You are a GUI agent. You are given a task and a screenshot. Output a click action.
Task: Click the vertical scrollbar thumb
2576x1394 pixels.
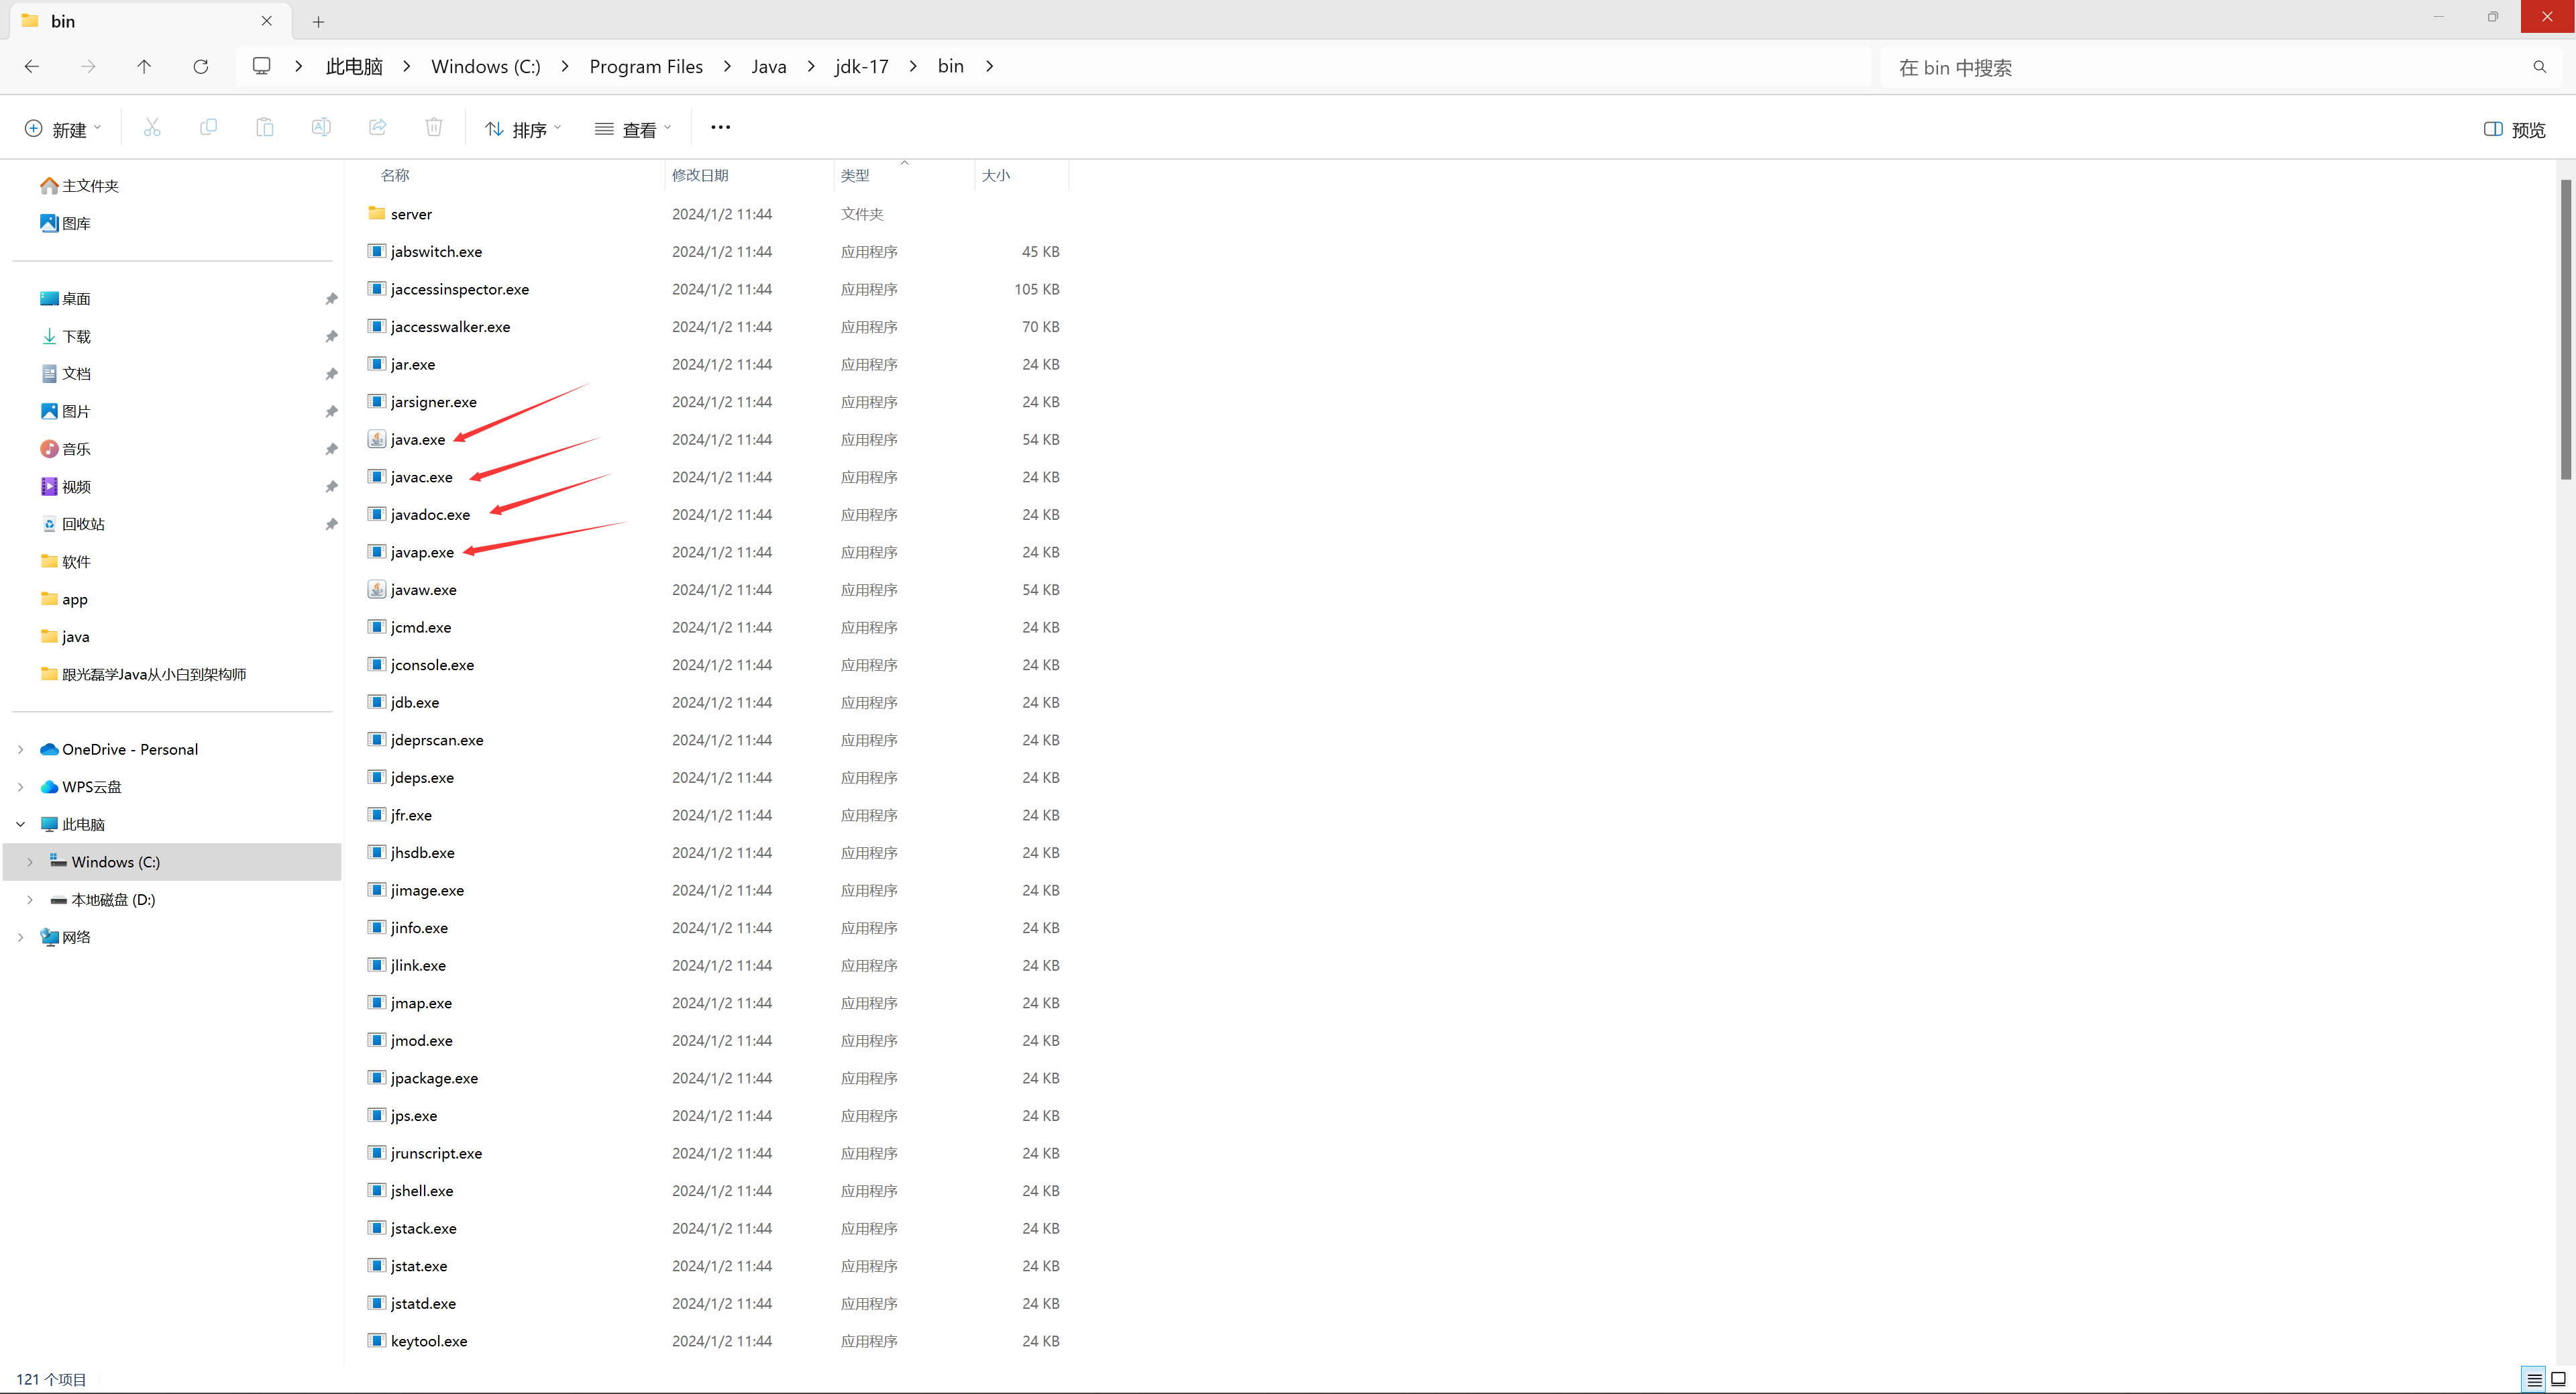pos(2566,330)
